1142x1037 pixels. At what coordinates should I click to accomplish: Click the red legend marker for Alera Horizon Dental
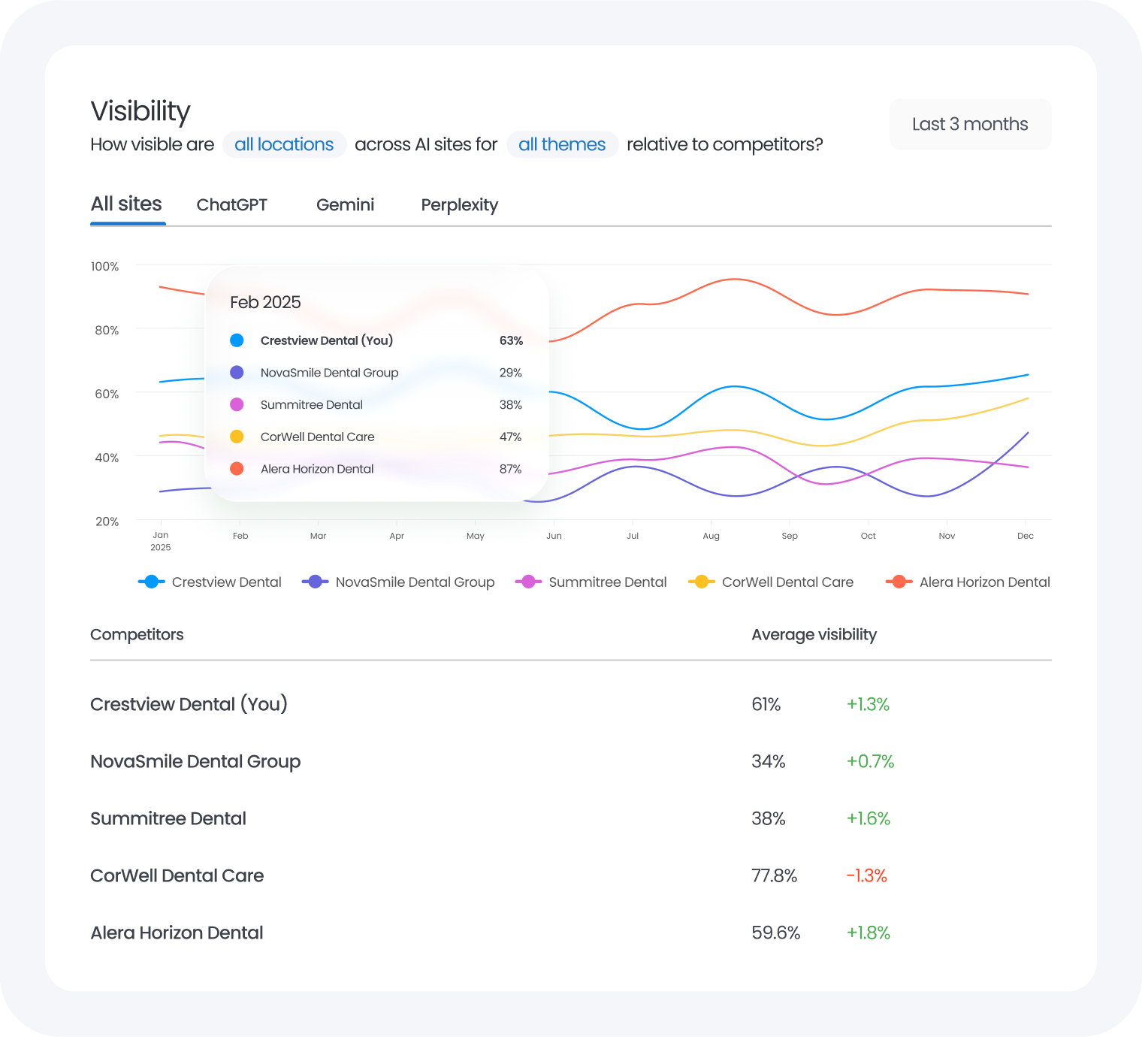pos(899,581)
